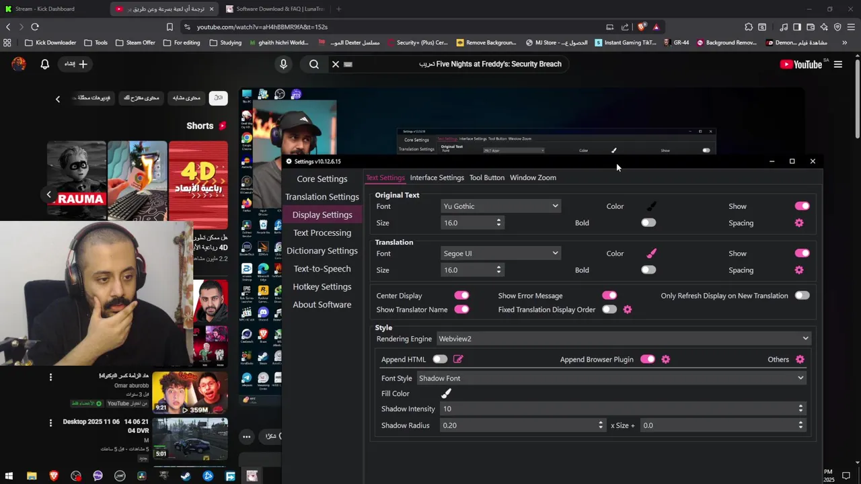Open File Explorer from taskbar
This screenshot has width=861, height=484.
coord(32,476)
